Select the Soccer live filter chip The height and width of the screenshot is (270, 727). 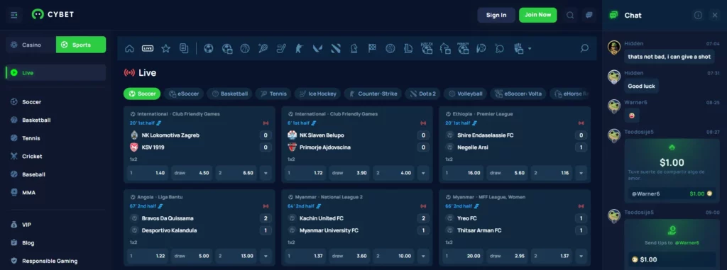(142, 94)
